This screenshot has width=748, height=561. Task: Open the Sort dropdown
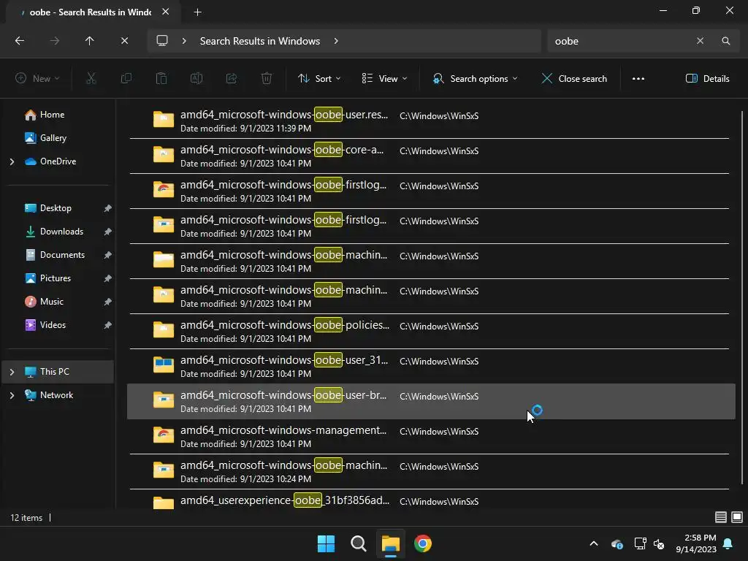tap(319, 79)
